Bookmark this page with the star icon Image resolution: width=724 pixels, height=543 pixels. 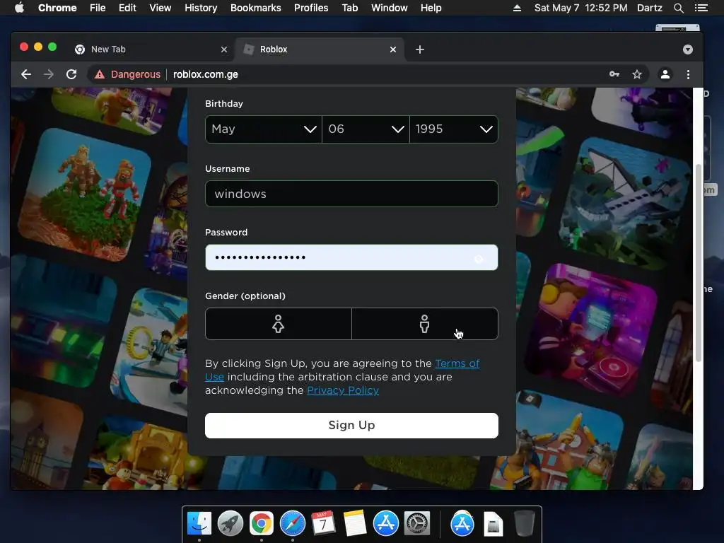pyautogui.click(x=637, y=74)
